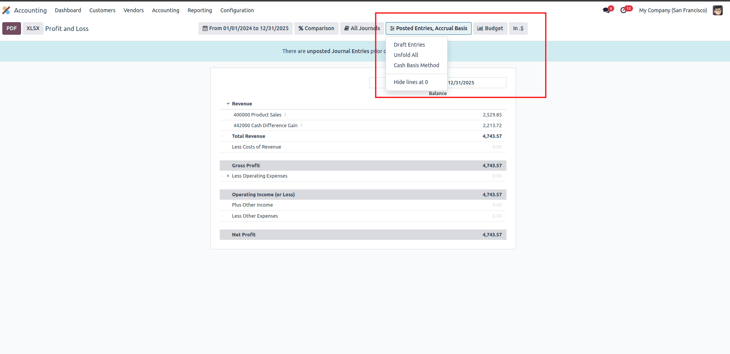Click the 400000 Product Sales account line
The height and width of the screenshot is (354, 730).
click(257, 115)
